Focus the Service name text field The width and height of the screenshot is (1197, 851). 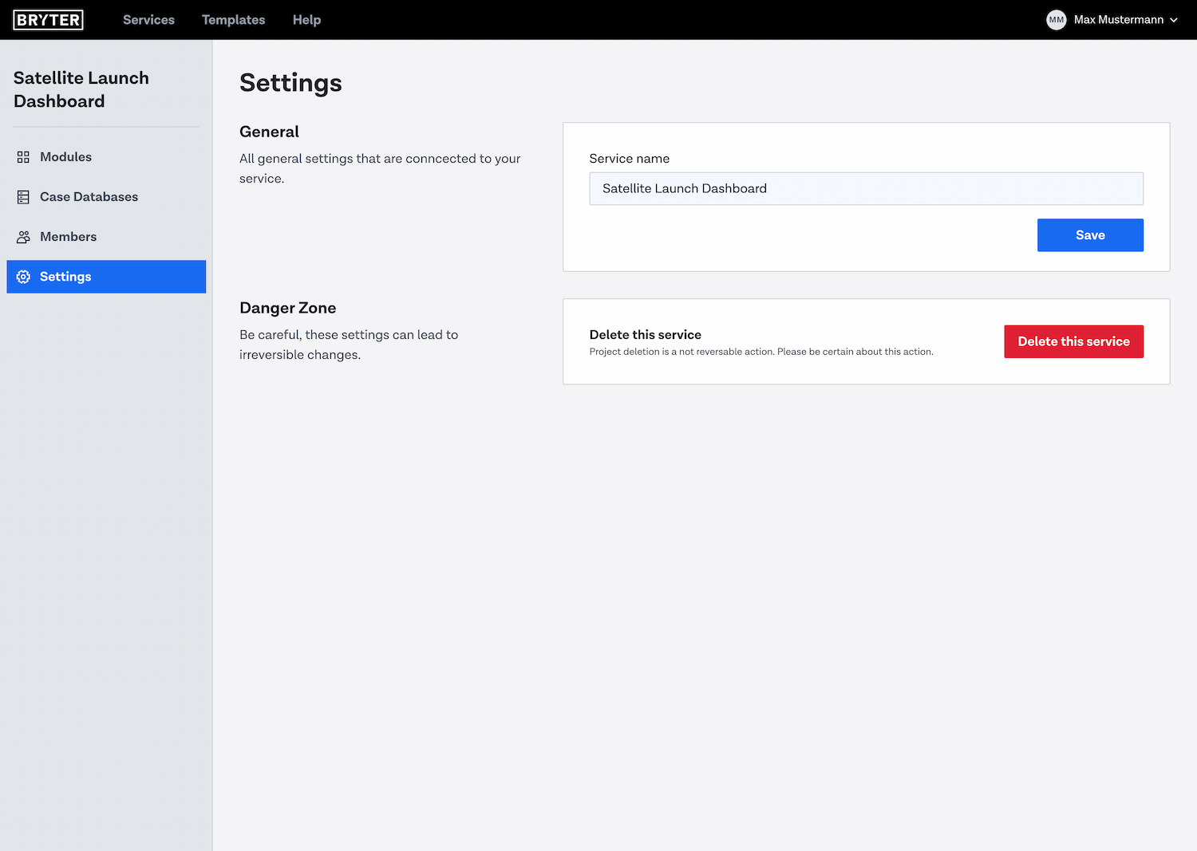866,189
